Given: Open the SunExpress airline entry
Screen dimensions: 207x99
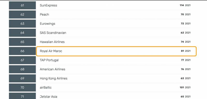Looking at the screenshot, I should click(x=48, y=5).
